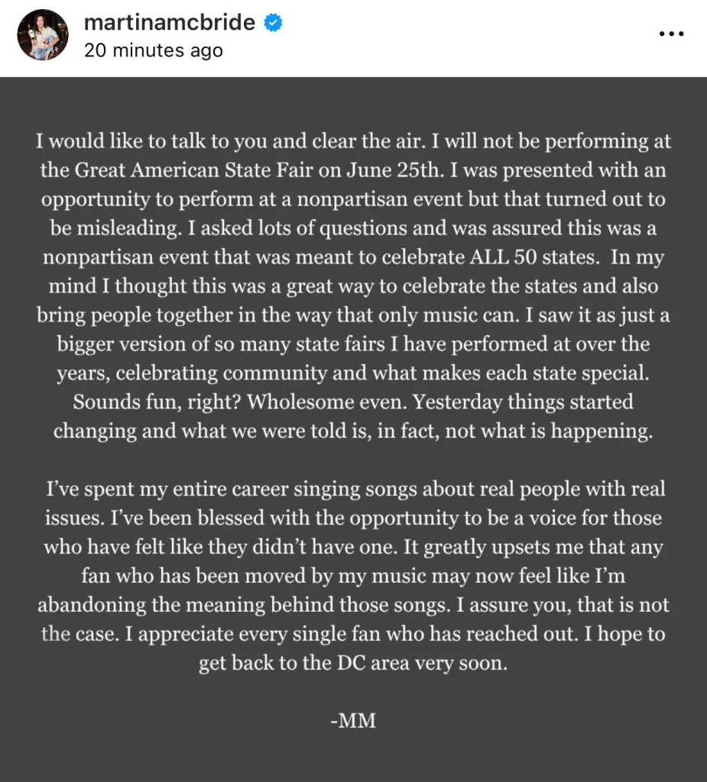Click the "20 minutes ago" timestamp
Screen dimensions: 707x782
[x=154, y=50]
